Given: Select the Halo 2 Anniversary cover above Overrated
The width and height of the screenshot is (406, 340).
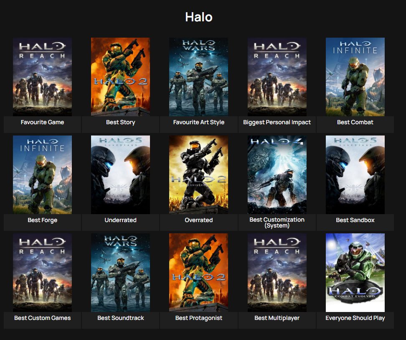Looking at the screenshot, I should point(198,175).
